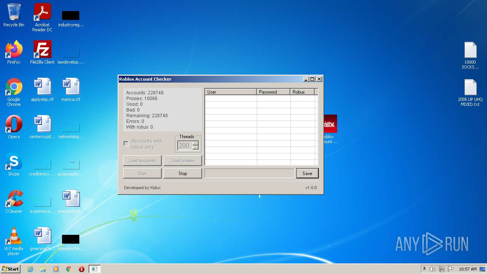The image size is (487, 274).
Task: Open the Start menu
Action: 11,269
